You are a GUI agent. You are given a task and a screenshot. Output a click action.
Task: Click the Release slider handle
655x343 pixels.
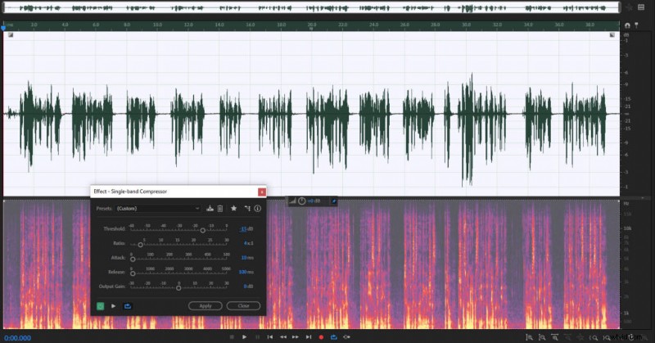[x=133, y=273]
